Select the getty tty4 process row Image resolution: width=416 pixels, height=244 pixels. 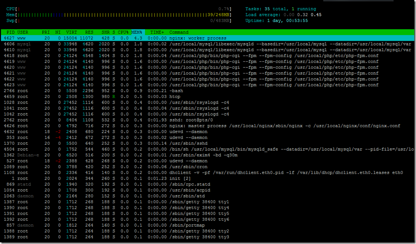coord(208,208)
